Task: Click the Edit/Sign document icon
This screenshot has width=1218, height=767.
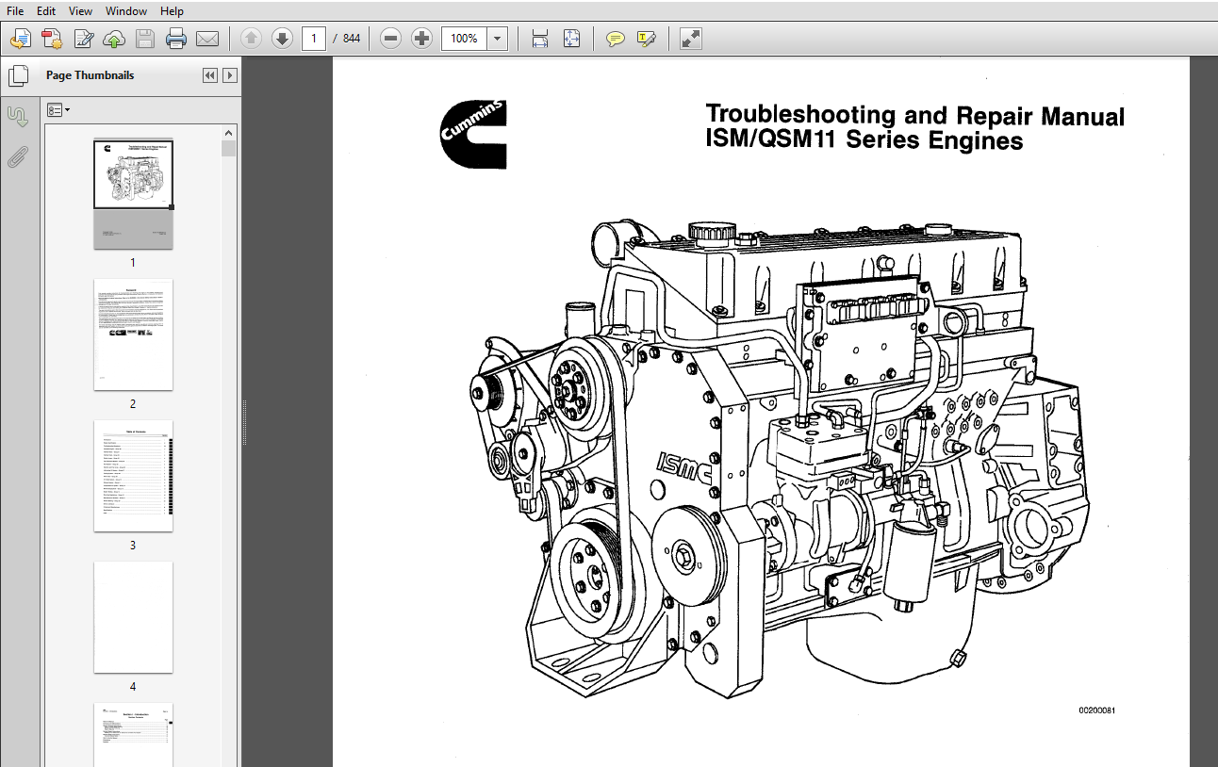Action: [x=83, y=39]
